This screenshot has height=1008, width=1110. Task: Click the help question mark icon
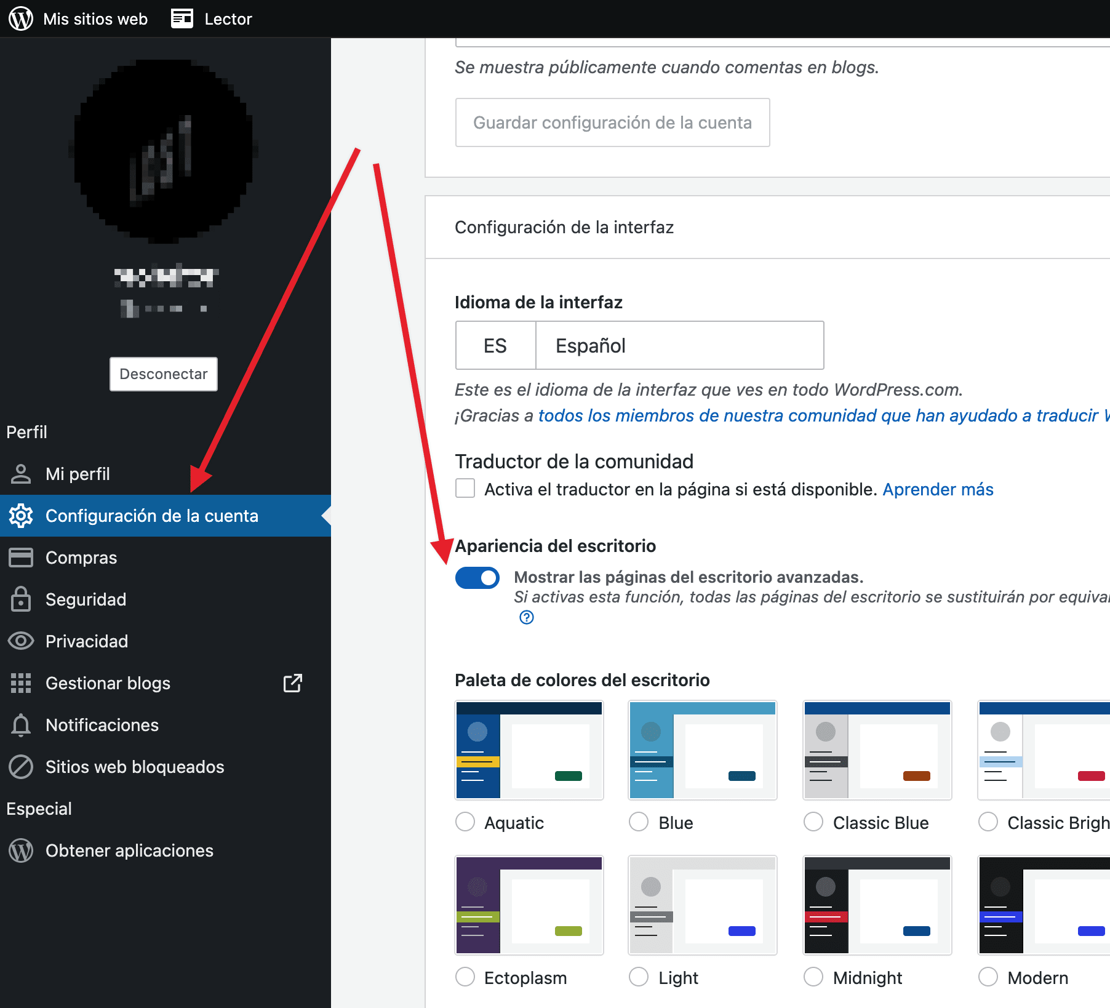(527, 617)
